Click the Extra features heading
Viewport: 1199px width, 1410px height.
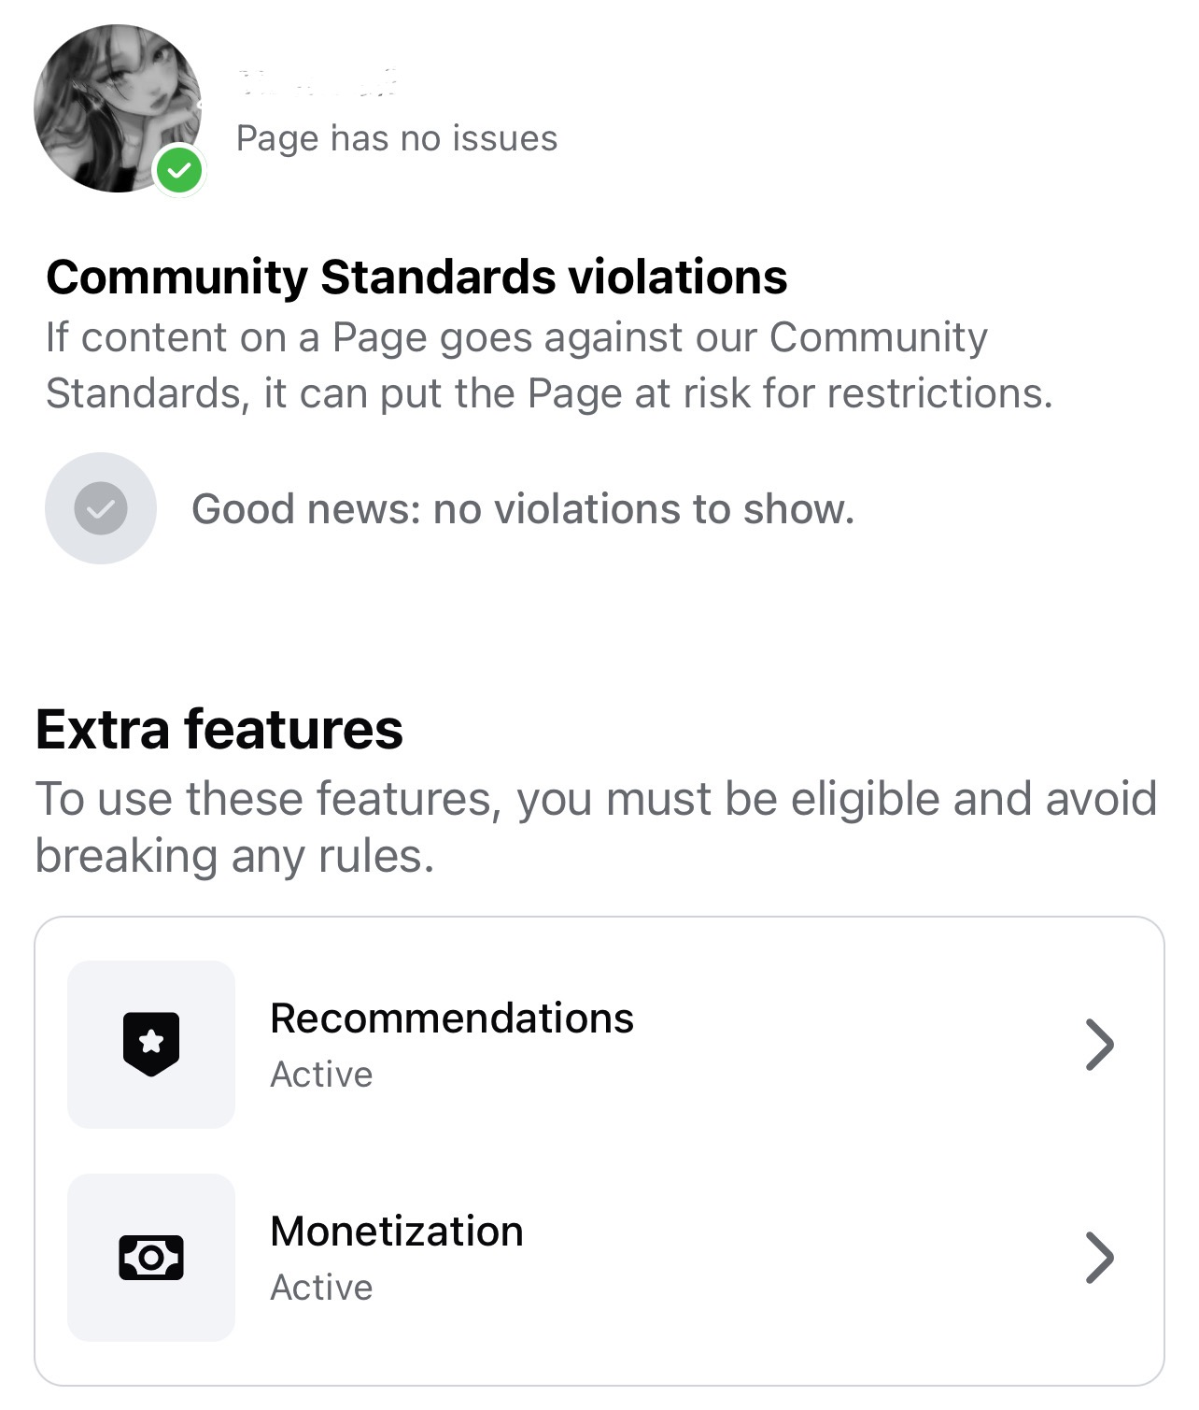pyautogui.click(x=219, y=730)
